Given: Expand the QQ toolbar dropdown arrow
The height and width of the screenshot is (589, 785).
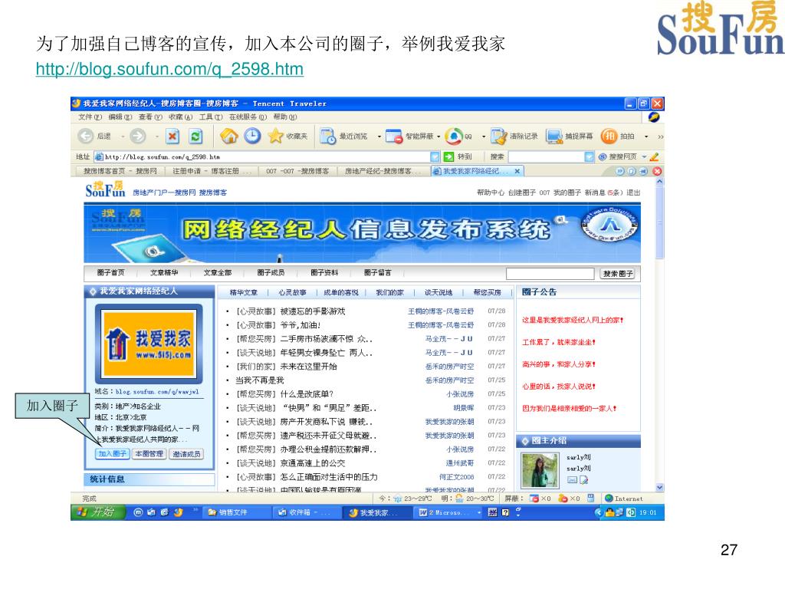Looking at the screenshot, I should 484,137.
